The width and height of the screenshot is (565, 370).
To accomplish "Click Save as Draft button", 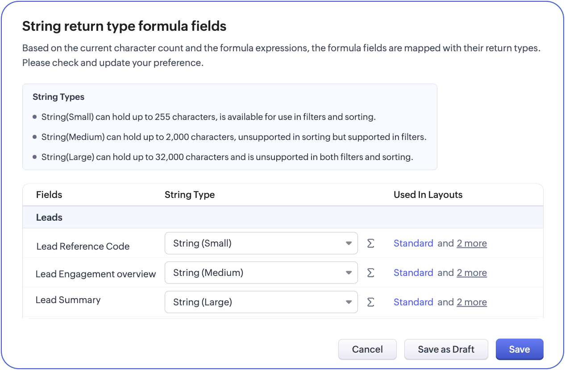I will [446, 349].
